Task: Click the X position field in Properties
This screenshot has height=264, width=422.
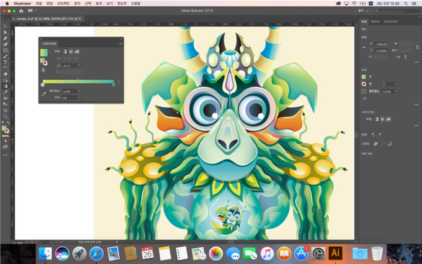Action: coord(381,44)
